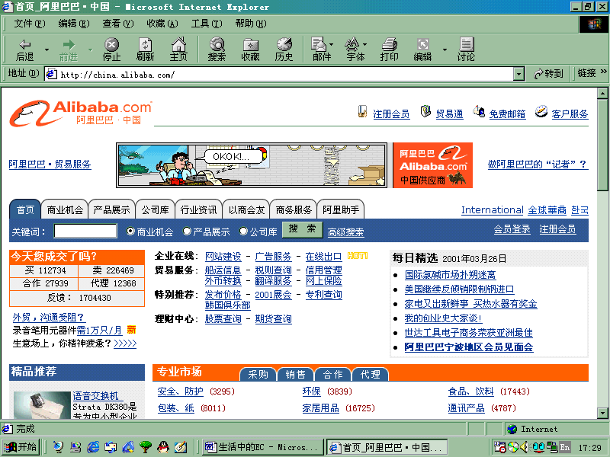Click the vertical scrollbar thumb

[x=602, y=145]
